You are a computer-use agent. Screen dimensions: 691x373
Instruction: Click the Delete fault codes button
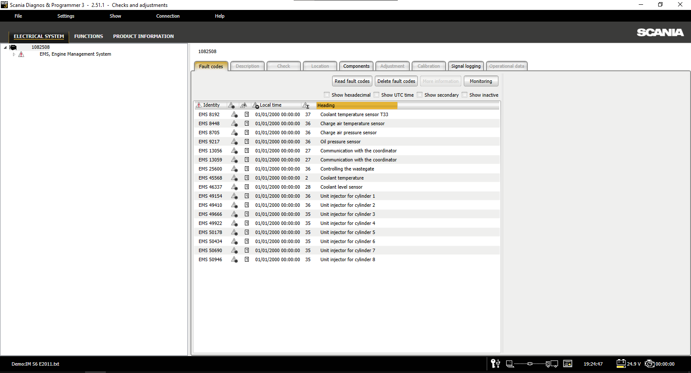pos(396,81)
